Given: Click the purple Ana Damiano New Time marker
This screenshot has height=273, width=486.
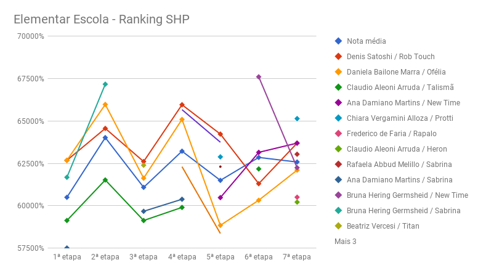Looking at the screenshot, I should 338,103.
